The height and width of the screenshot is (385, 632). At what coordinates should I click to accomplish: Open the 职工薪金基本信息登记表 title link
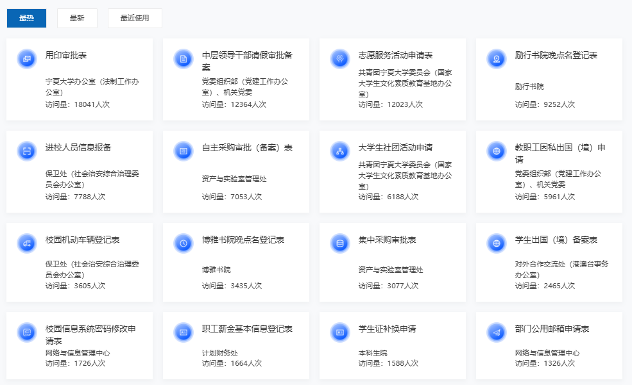[247, 329]
